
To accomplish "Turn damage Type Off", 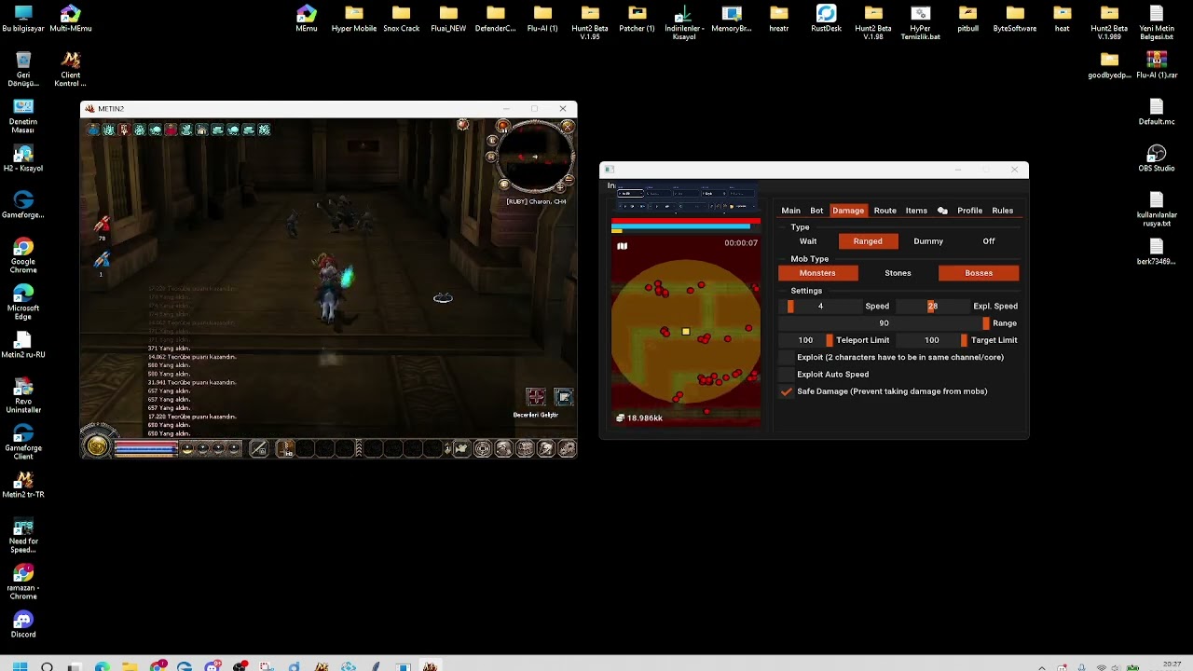I will click(989, 241).
